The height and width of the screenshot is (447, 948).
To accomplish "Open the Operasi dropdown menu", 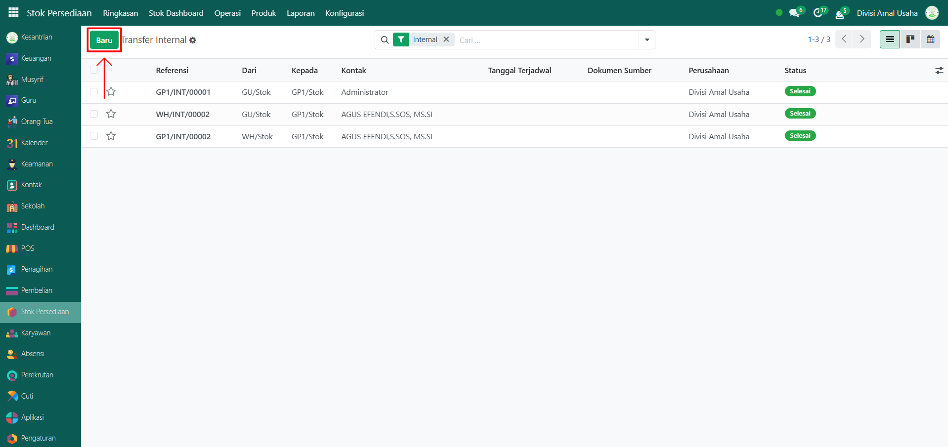I will click(x=227, y=13).
